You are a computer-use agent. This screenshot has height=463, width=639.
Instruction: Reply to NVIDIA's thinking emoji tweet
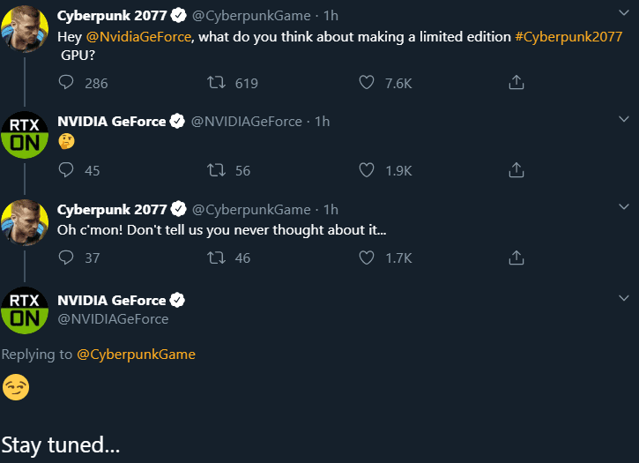point(68,170)
